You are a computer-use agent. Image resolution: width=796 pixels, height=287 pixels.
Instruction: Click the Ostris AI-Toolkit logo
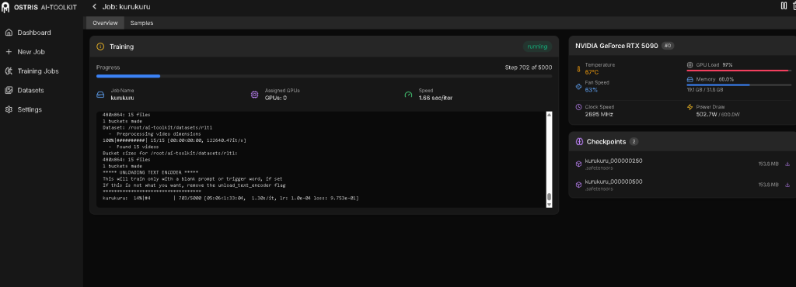pyautogui.click(x=39, y=8)
